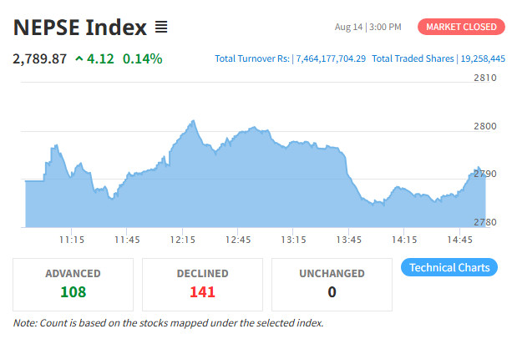Click the 2800 y-axis label
This screenshot has height=344, width=517.
(485, 126)
